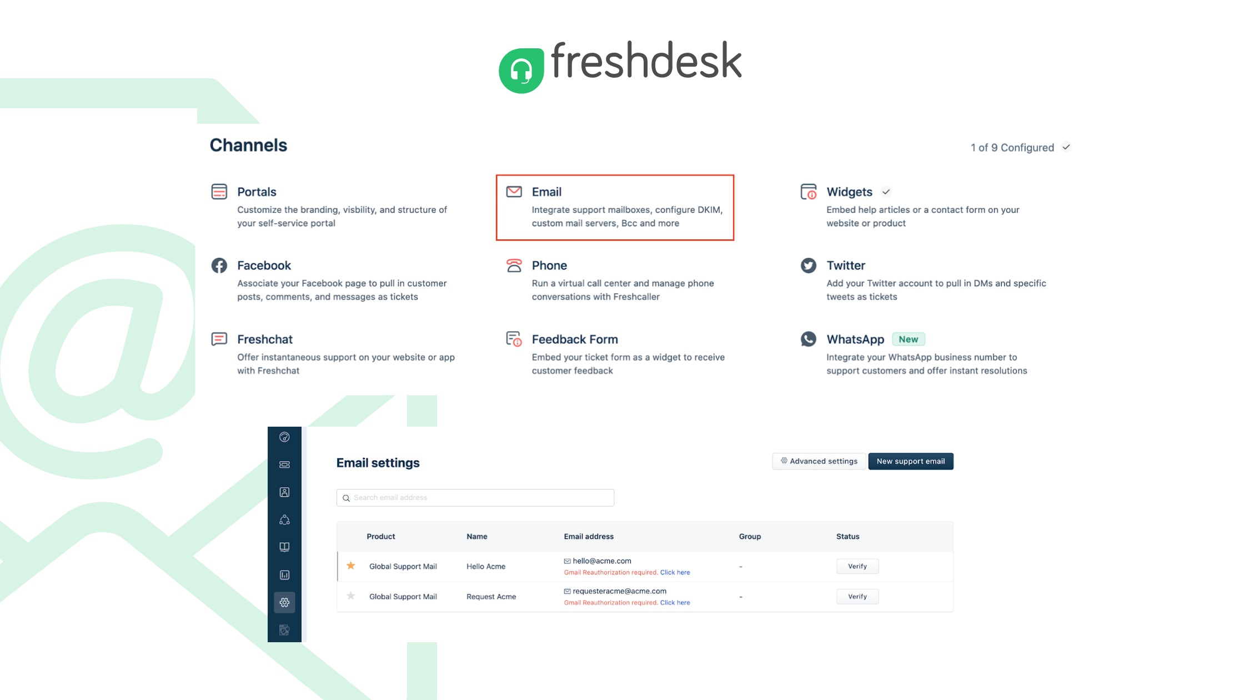
Task: Click 'Advanced settings' link
Action: 817,462
